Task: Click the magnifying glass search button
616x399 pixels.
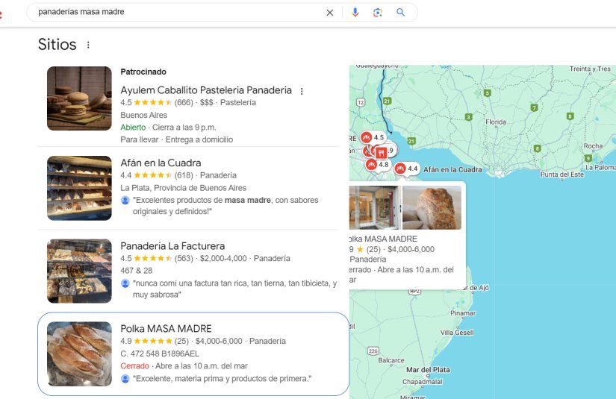Action: [400, 13]
